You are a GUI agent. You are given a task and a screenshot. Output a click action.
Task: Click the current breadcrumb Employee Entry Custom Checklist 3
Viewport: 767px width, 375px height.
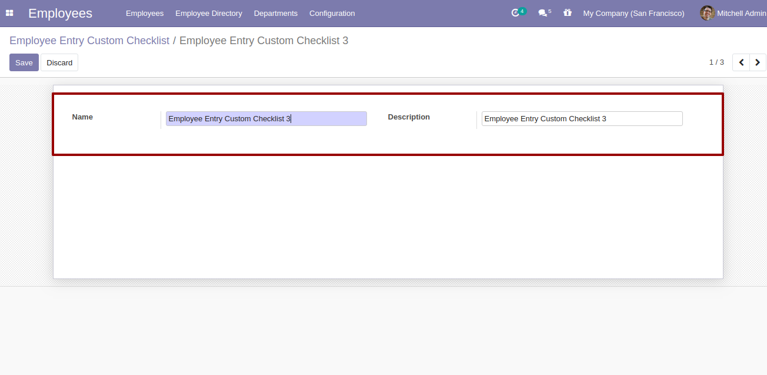(264, 41)
